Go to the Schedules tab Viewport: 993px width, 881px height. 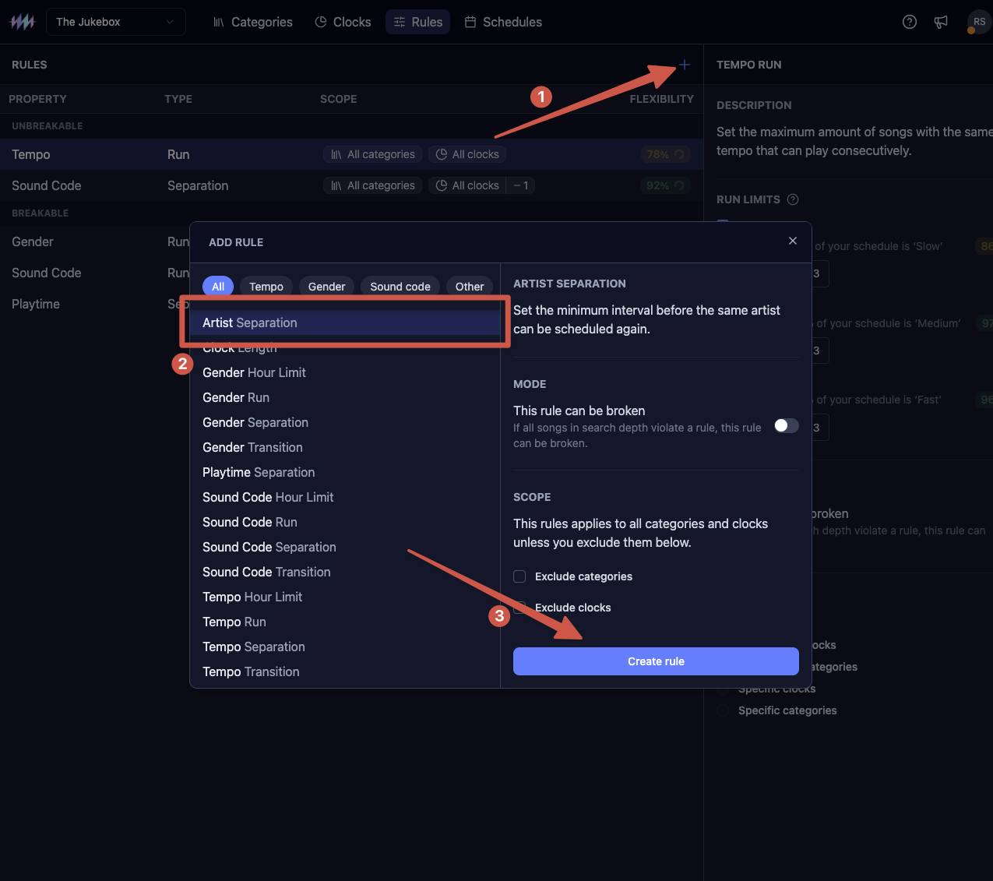[x=503, y=22]
